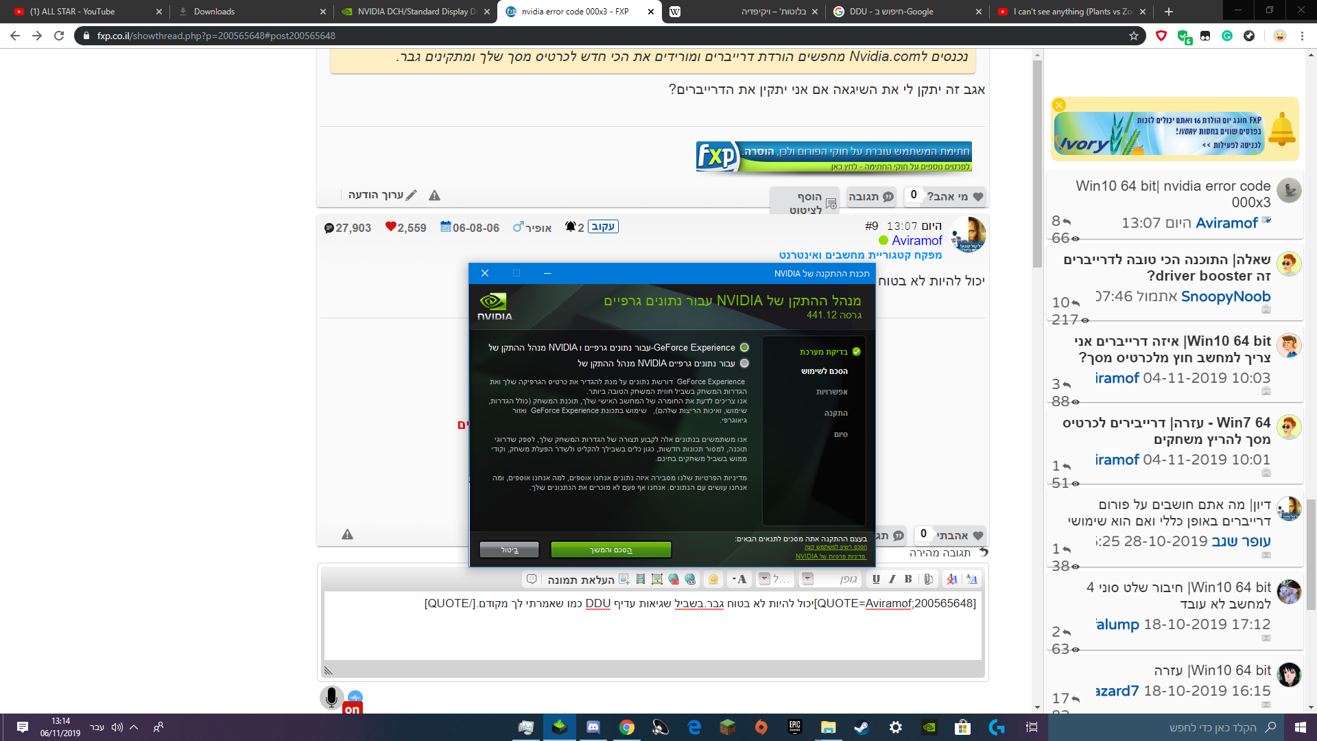
Task: Insert a smiley into the reply editor
Action: point(713,579)
